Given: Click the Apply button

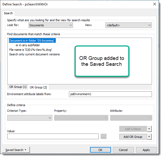Looking at the screenshot, I should point(146,150).
